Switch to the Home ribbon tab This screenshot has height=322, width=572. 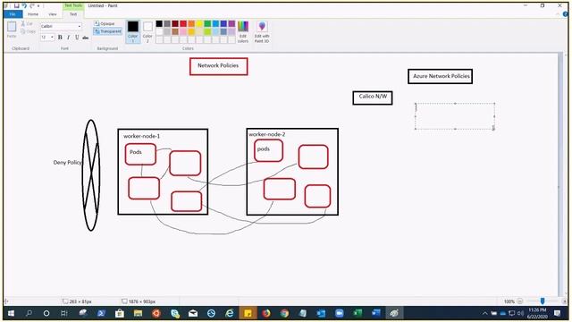tap(33, 14)
